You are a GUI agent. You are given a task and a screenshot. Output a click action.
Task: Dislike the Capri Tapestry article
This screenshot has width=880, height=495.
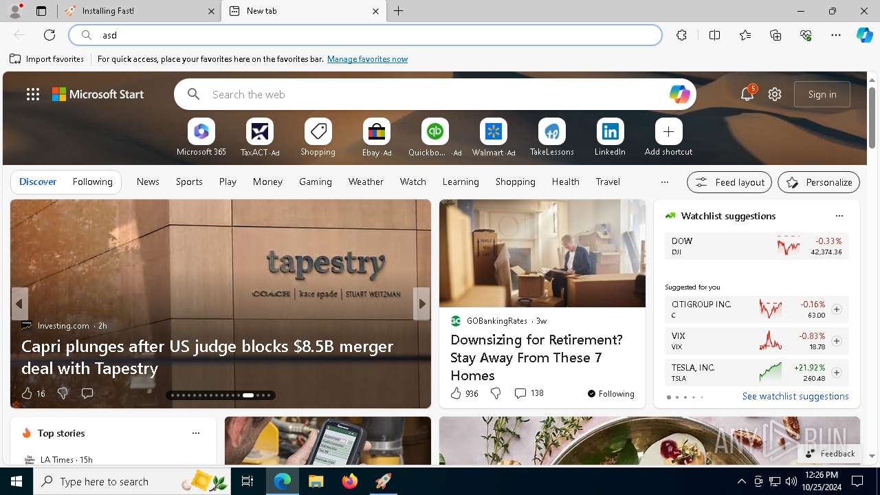[x=63, y=393]
